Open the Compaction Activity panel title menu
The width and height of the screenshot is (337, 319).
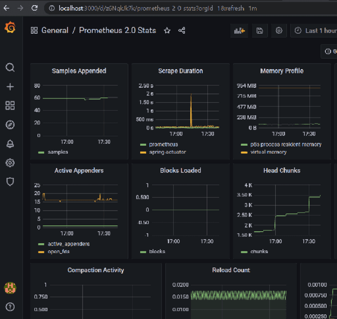point(96,270)
